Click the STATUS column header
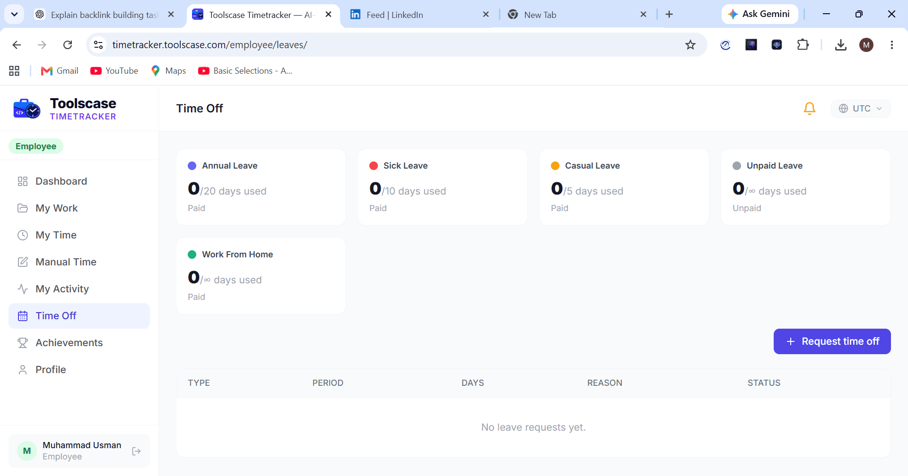The width and height of the screenshot is (908, 476). click(764, 383)
